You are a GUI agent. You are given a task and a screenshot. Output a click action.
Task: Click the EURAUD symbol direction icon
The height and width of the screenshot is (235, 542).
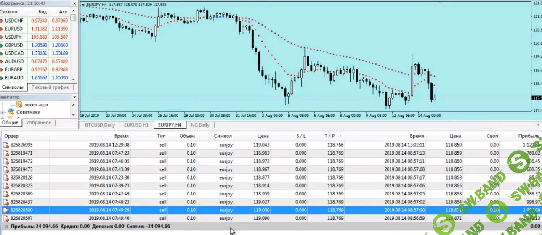click(x=2, y=78)
